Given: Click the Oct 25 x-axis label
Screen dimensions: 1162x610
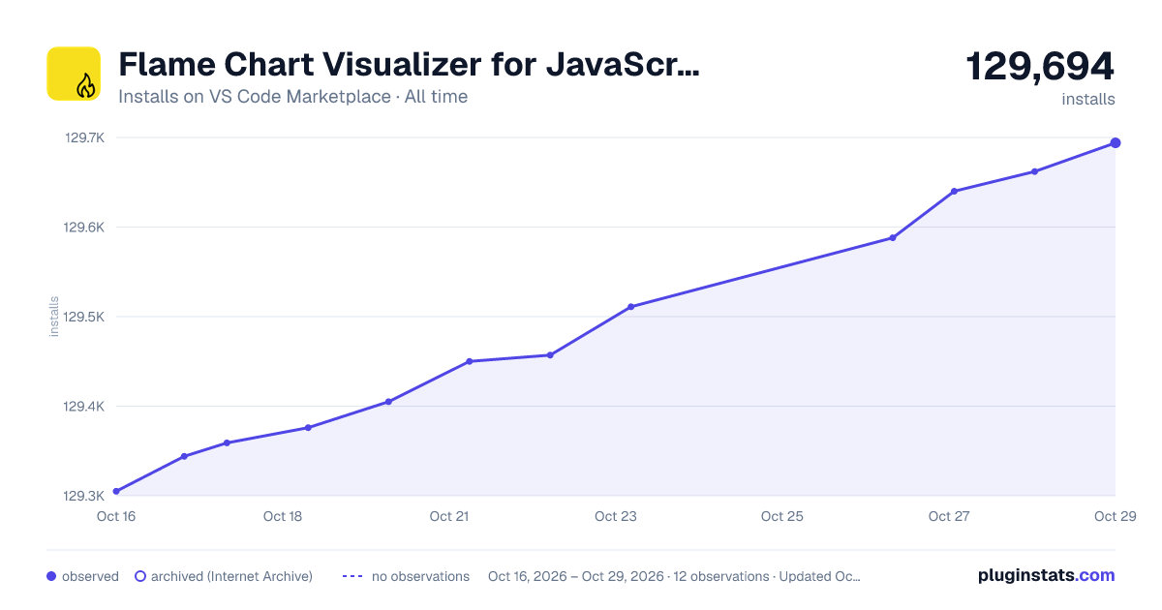Looking at the screenshot, I should (782, 516).
